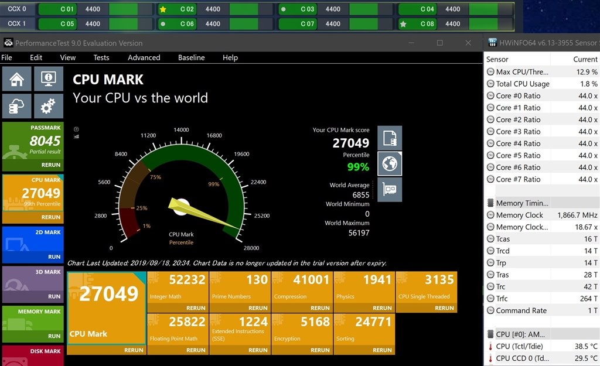The width and height of the screenshot is (600, 366).
Task: Click the Total CPU Usage sensor icon
Action: point(490,84)
